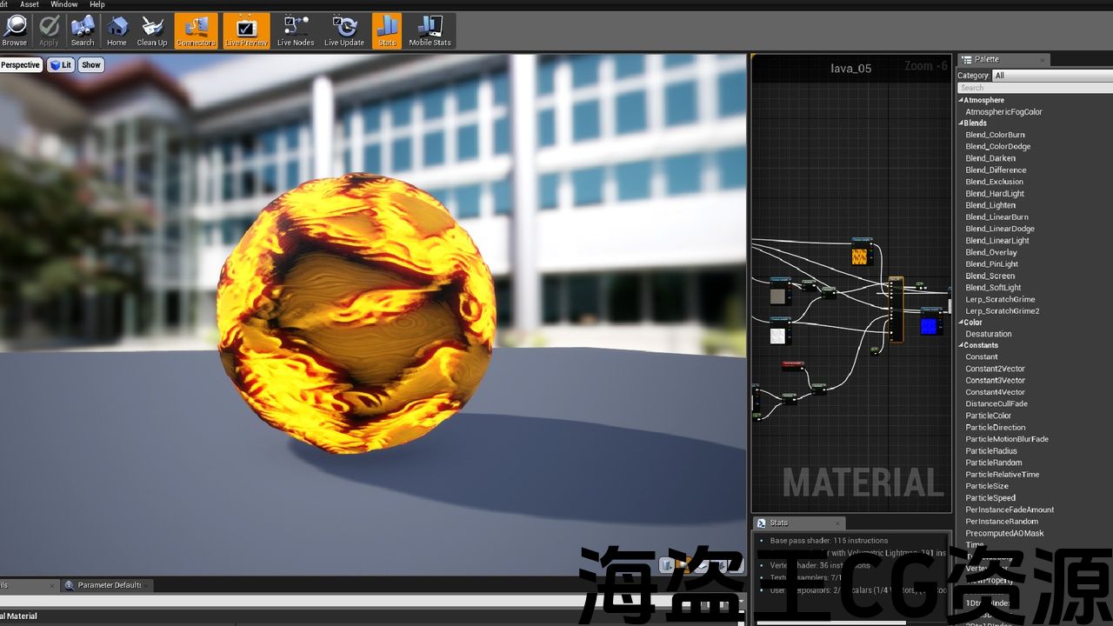
Task: Collapse the Blends category in Palette
Action: click(x=961, y=123)
